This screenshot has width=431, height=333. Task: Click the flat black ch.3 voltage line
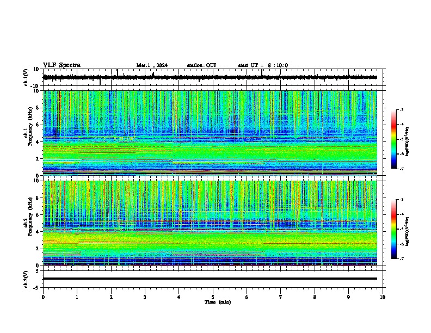click(x=210, y=279)
